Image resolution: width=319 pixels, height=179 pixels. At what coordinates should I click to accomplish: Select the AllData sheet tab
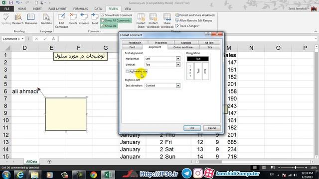(31, 162)
